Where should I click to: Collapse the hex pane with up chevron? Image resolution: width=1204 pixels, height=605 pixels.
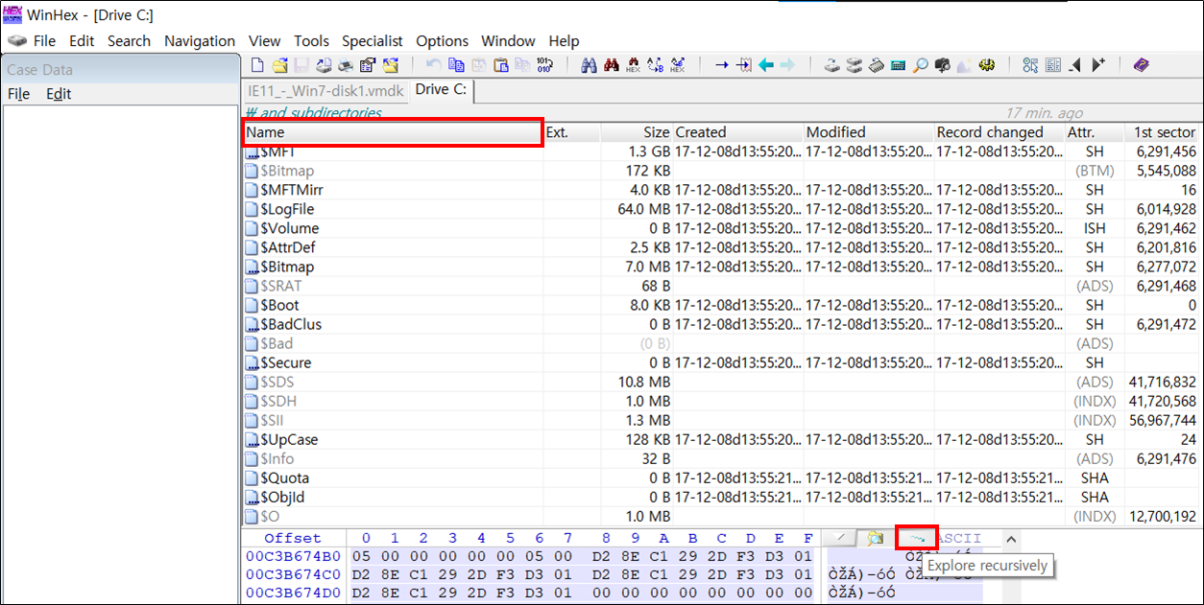click(x=1010, y=539)
